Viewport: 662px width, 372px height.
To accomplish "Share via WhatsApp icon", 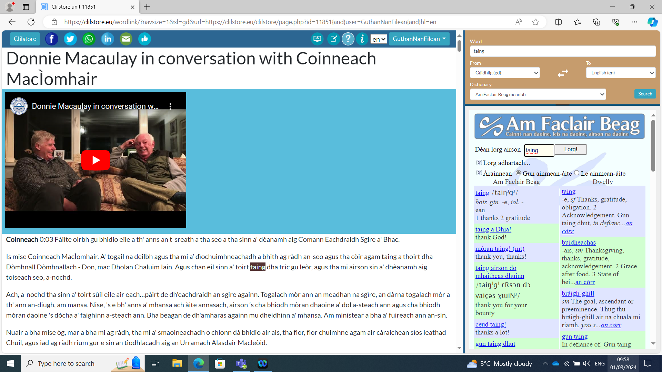I will click(x=89, y=39).
